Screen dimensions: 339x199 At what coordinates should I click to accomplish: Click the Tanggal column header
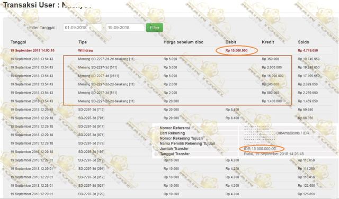click(x=19, y=42)
